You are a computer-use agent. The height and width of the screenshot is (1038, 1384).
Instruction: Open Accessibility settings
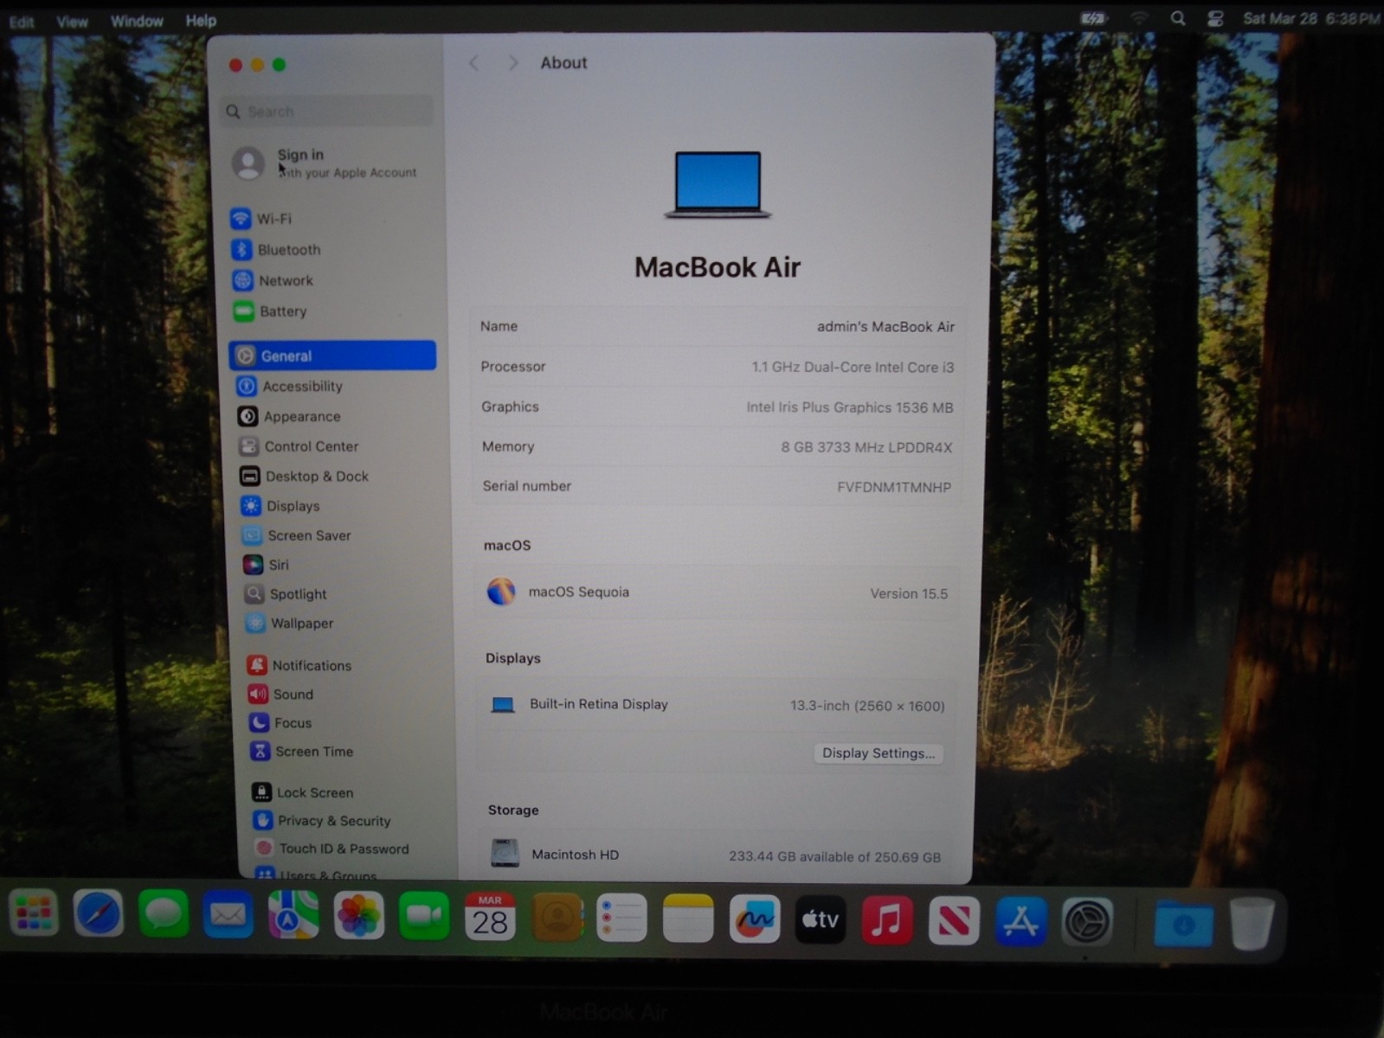[290, 387]
